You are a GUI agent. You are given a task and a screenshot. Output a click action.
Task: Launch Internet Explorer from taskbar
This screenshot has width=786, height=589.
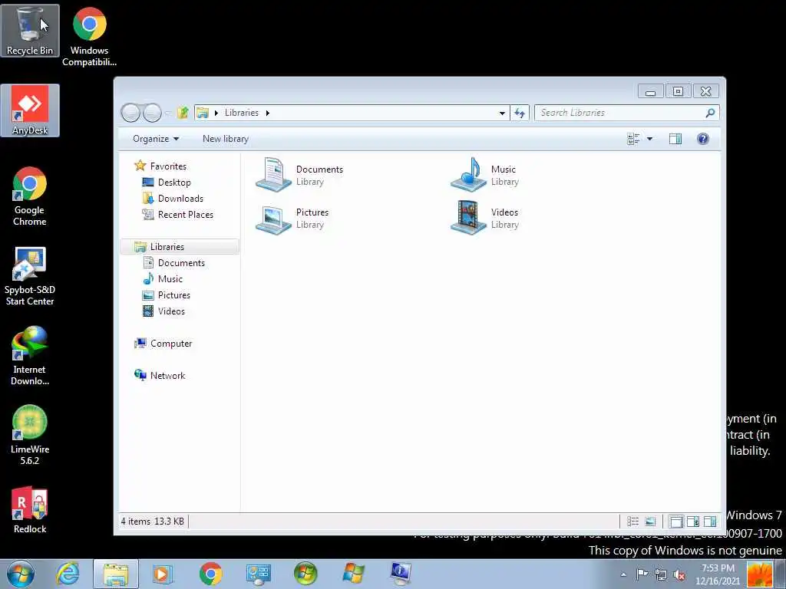coord(68,574)
